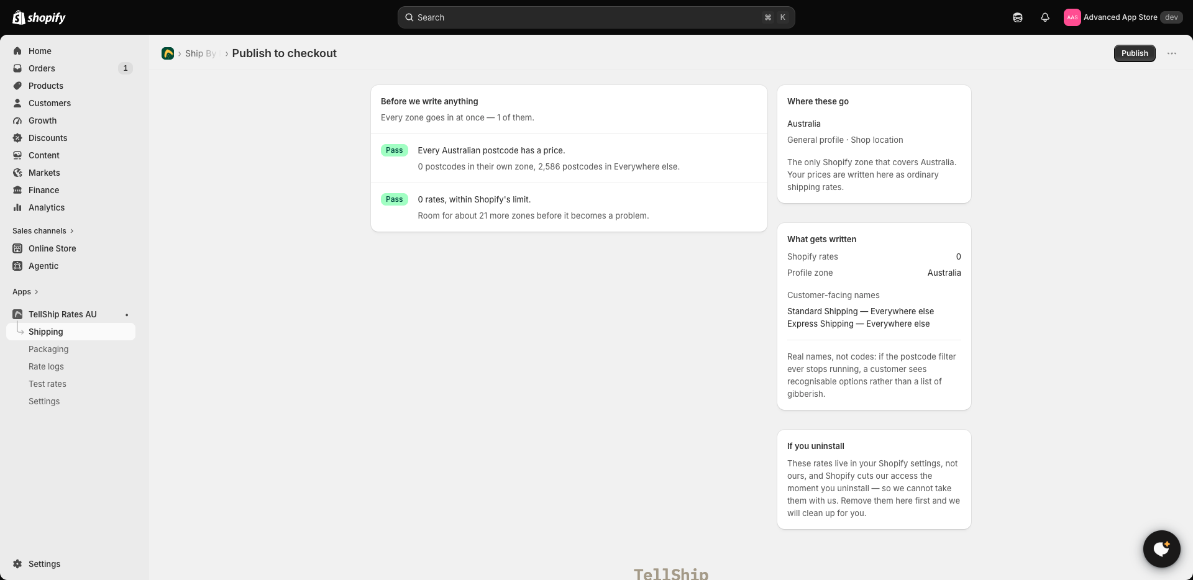Click the Markets globe icon
The image size is (1193, 580).
pos(17,173)
